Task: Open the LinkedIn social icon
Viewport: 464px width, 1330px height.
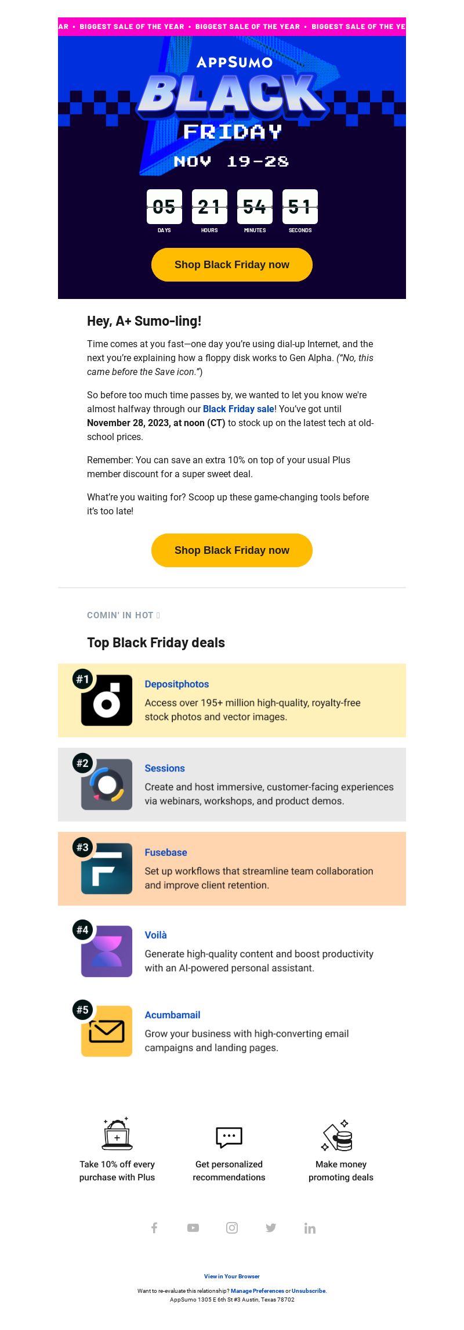Action: pos(310,1228)
